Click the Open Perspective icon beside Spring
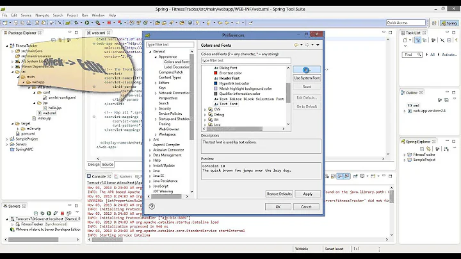Viewport: 461px width, 259px height. coord(434,23)
